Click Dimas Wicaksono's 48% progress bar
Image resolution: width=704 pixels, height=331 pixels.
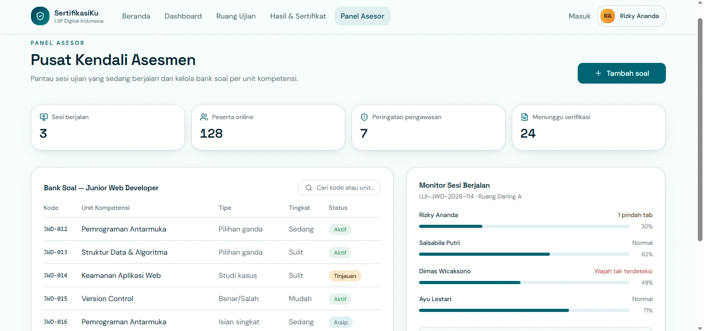(x=524, y=283)
